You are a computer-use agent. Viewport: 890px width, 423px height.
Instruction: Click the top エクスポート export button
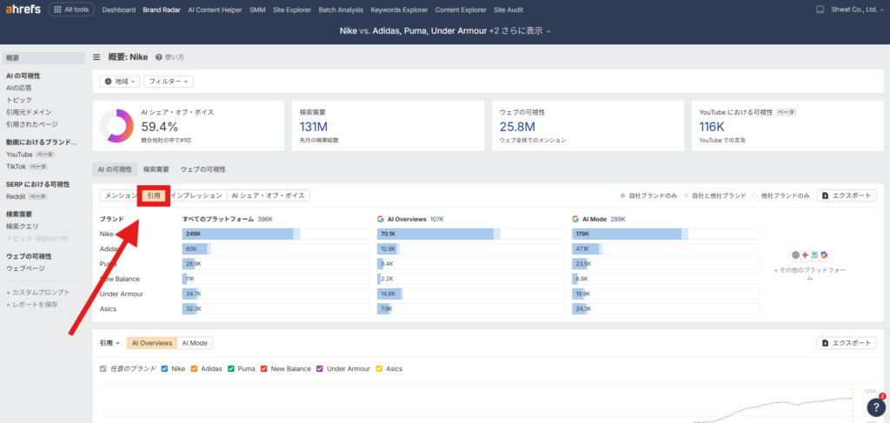pos(846,195)
